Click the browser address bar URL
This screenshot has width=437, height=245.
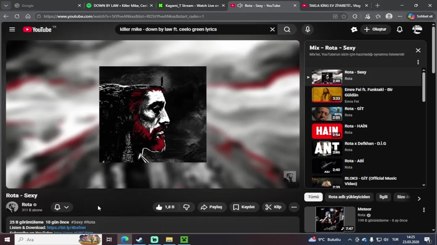[x=124, y=16]
